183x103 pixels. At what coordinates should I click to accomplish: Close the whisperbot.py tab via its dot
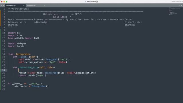pos(24,5)
